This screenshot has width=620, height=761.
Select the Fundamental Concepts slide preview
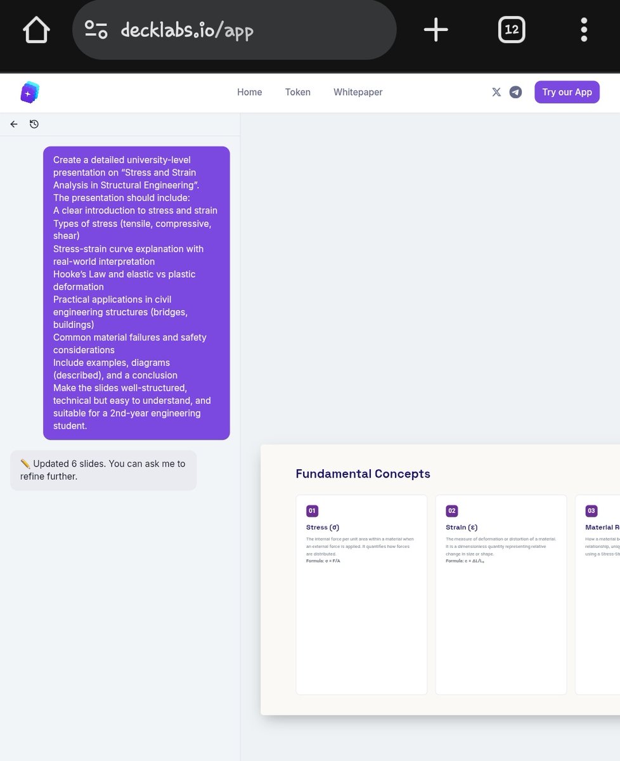click(x=440, y=580)
